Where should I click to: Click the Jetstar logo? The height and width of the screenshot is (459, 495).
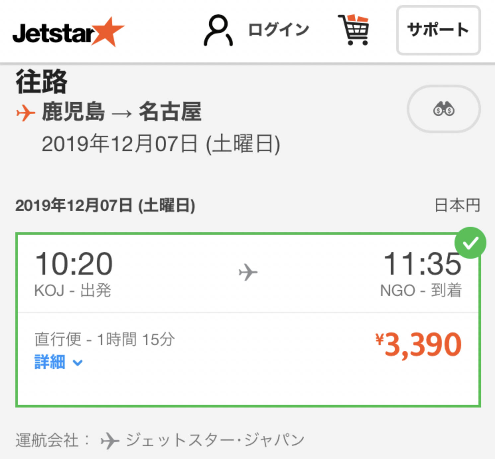(68, 32)
